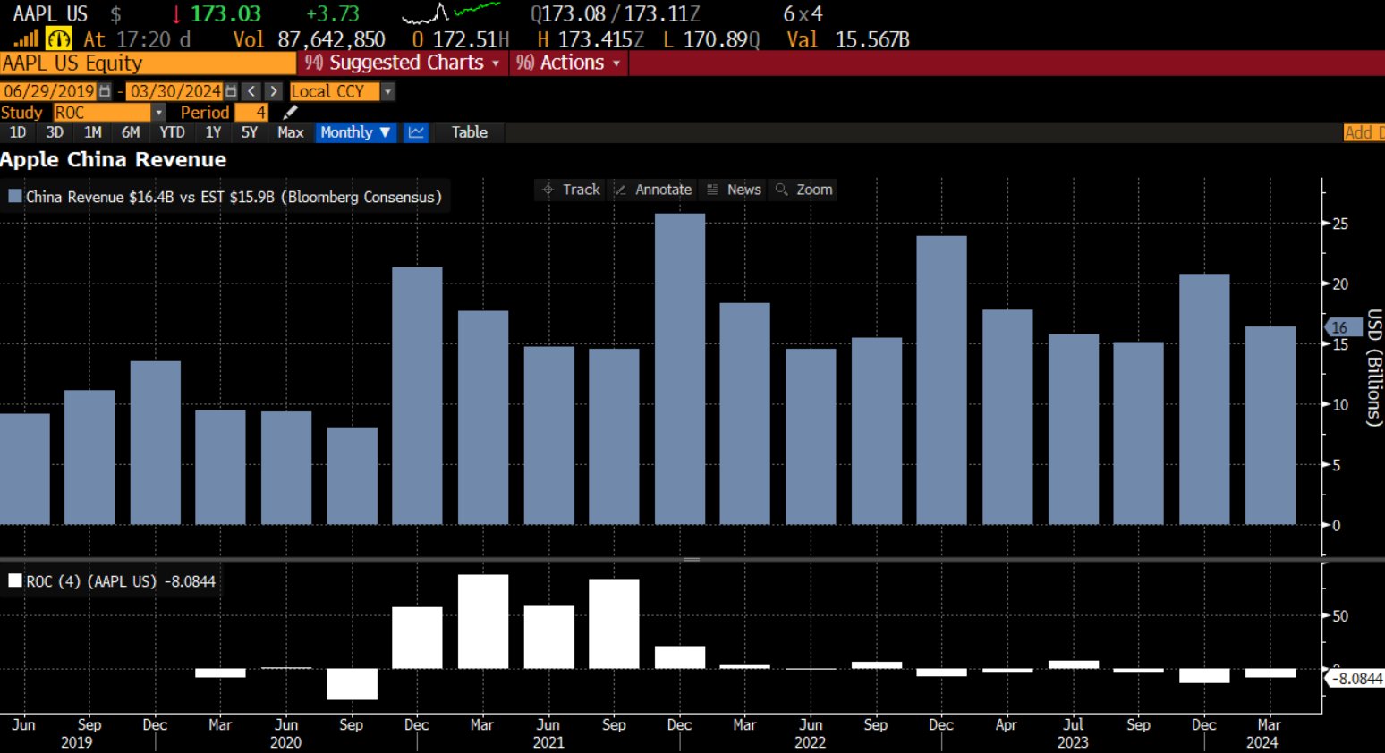Open the Monthly periodicity dropdown
The width and height of the screenshot is (1385, 753).
pyautogui.click(x=355, y=132)
